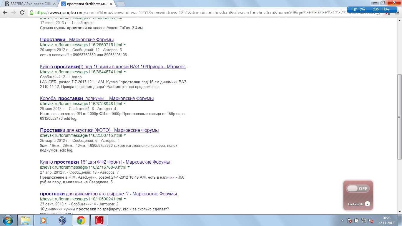This screenshot has height=226, width=402.
Task: Click the network tray icon
Action: click(363, 220)
